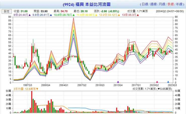Click the 9倍:24.44元 legend label
Screen dimensions: 186x114
pos(21,15)
